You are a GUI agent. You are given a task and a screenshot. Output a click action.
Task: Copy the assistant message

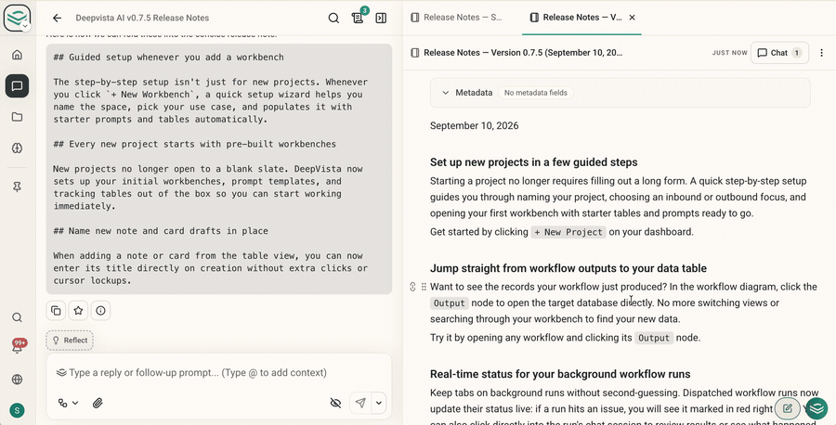(56, 311)
